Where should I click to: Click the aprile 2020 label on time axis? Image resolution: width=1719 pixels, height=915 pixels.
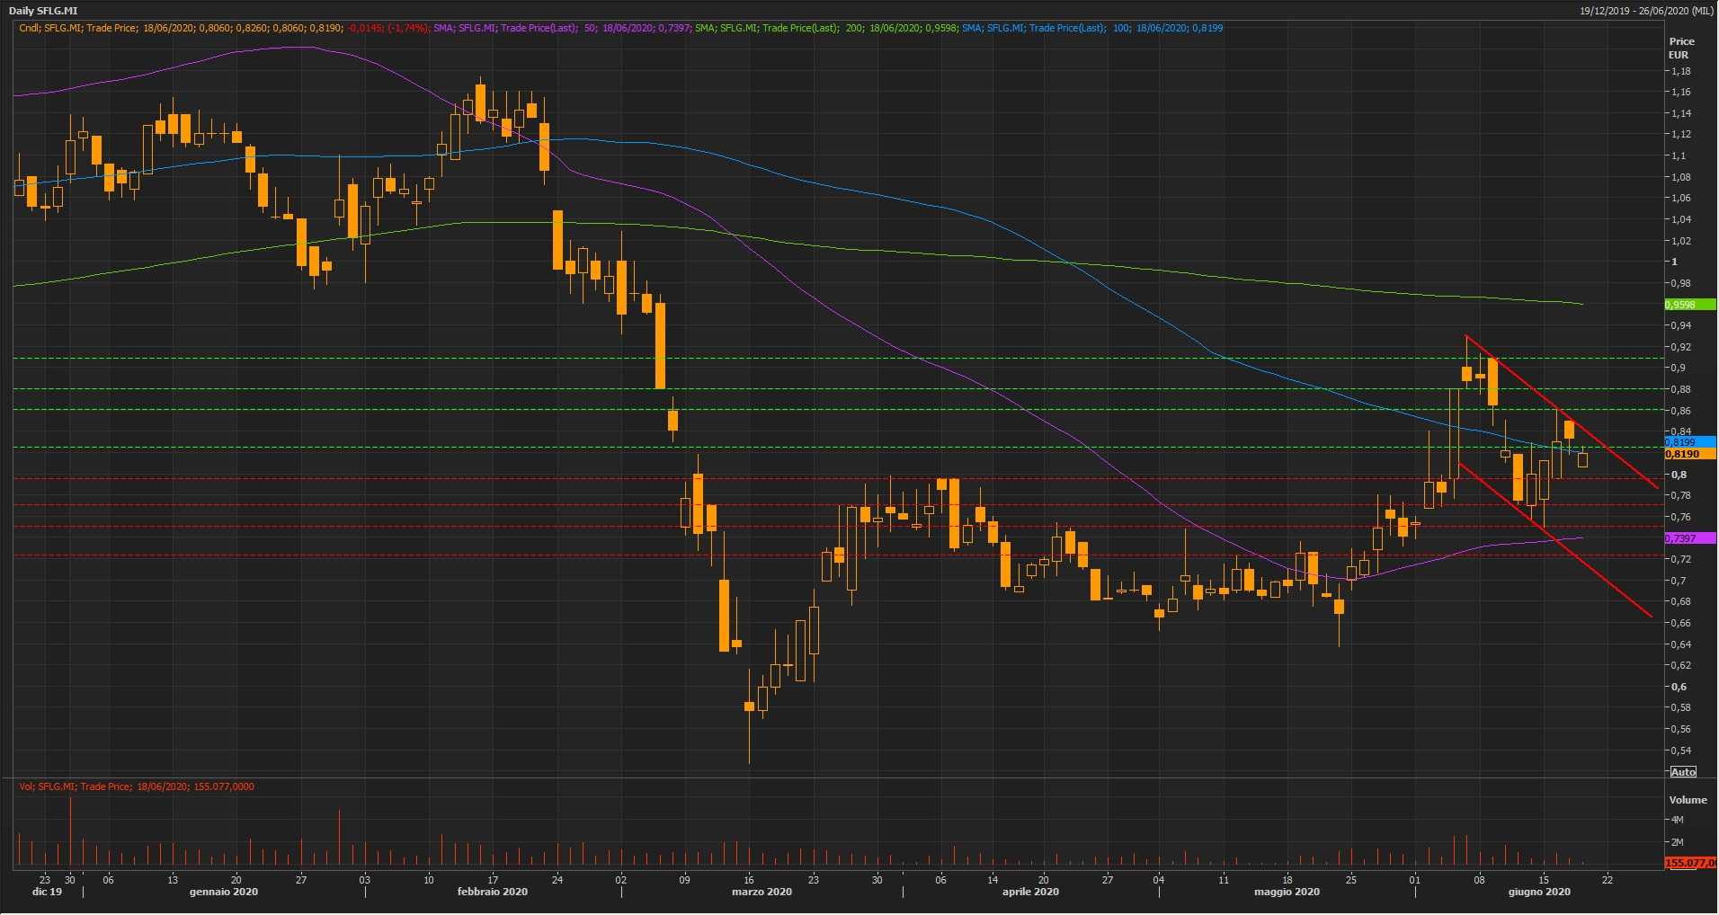click(1030, 892)
